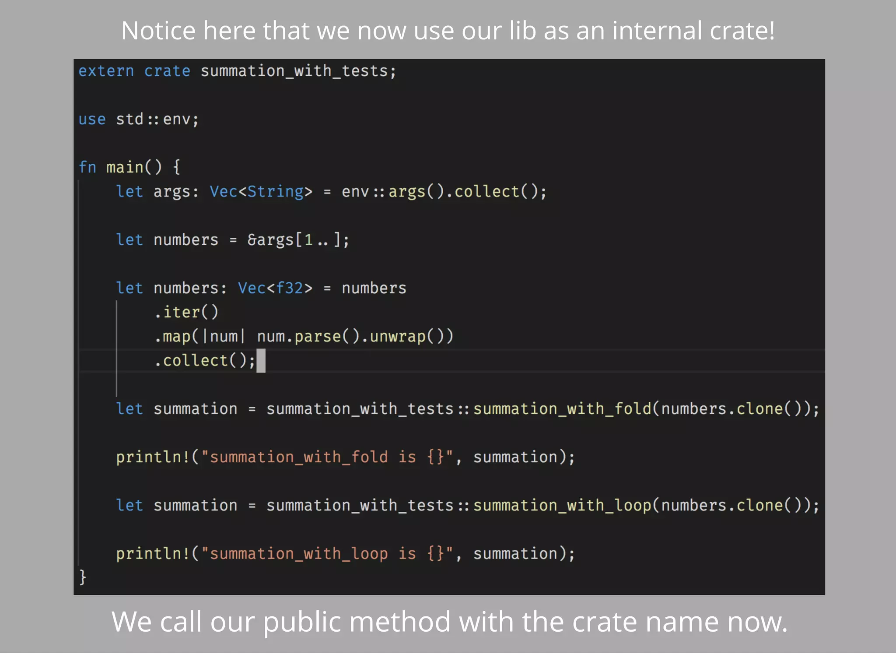Click 'let numbers: Vec<f32> = numbers' line

point(261,288)
